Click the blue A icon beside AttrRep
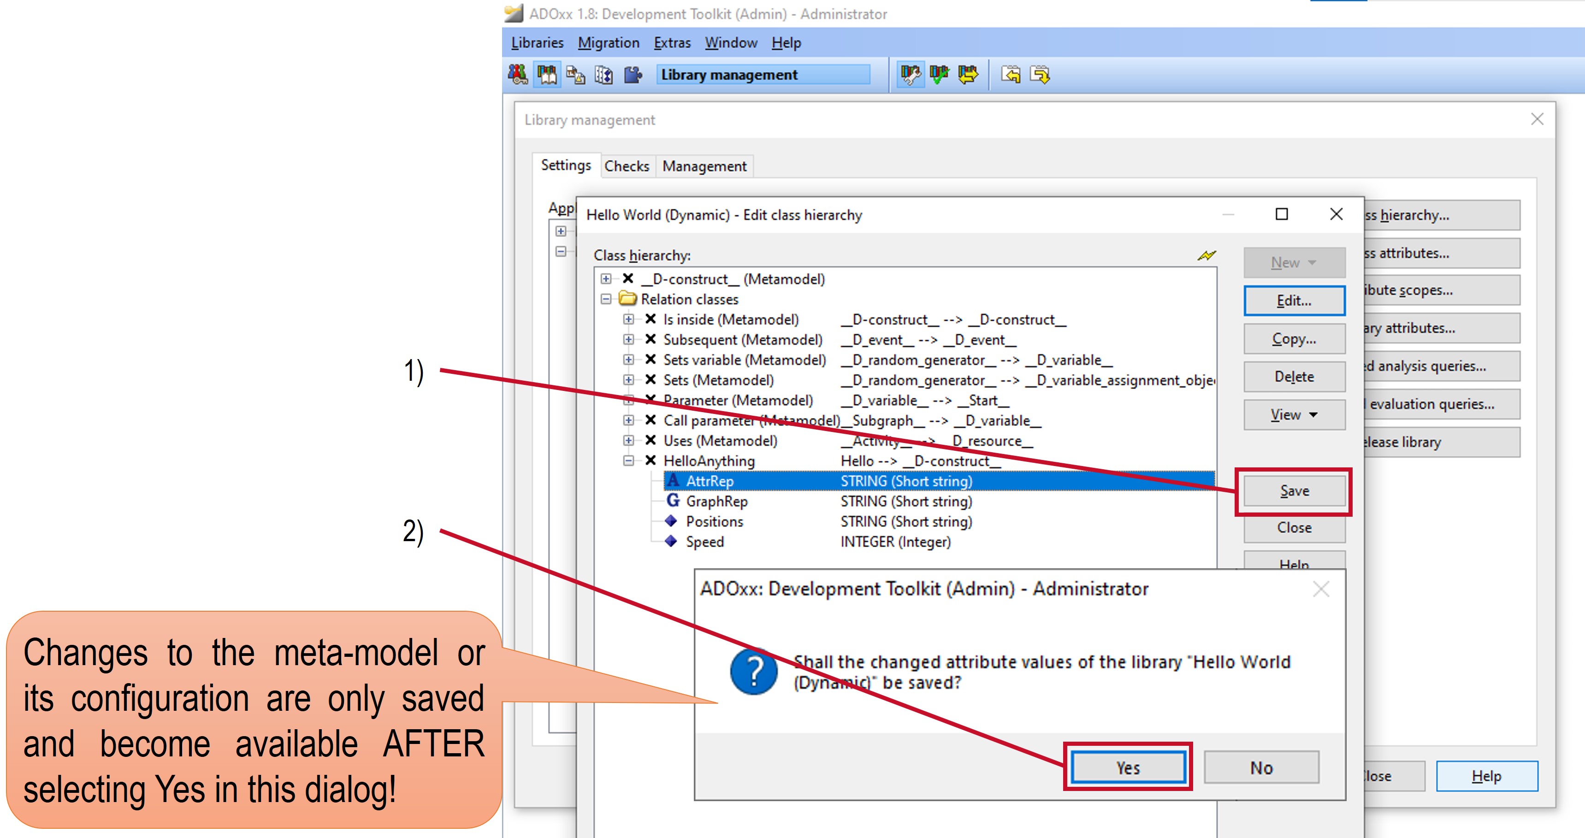 point(673,480)
